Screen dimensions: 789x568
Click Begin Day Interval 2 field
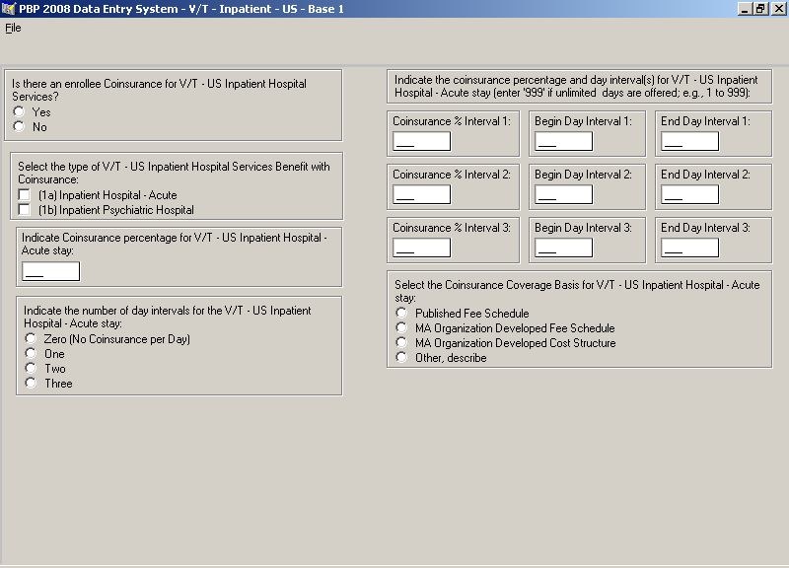(x=563, y=194)
